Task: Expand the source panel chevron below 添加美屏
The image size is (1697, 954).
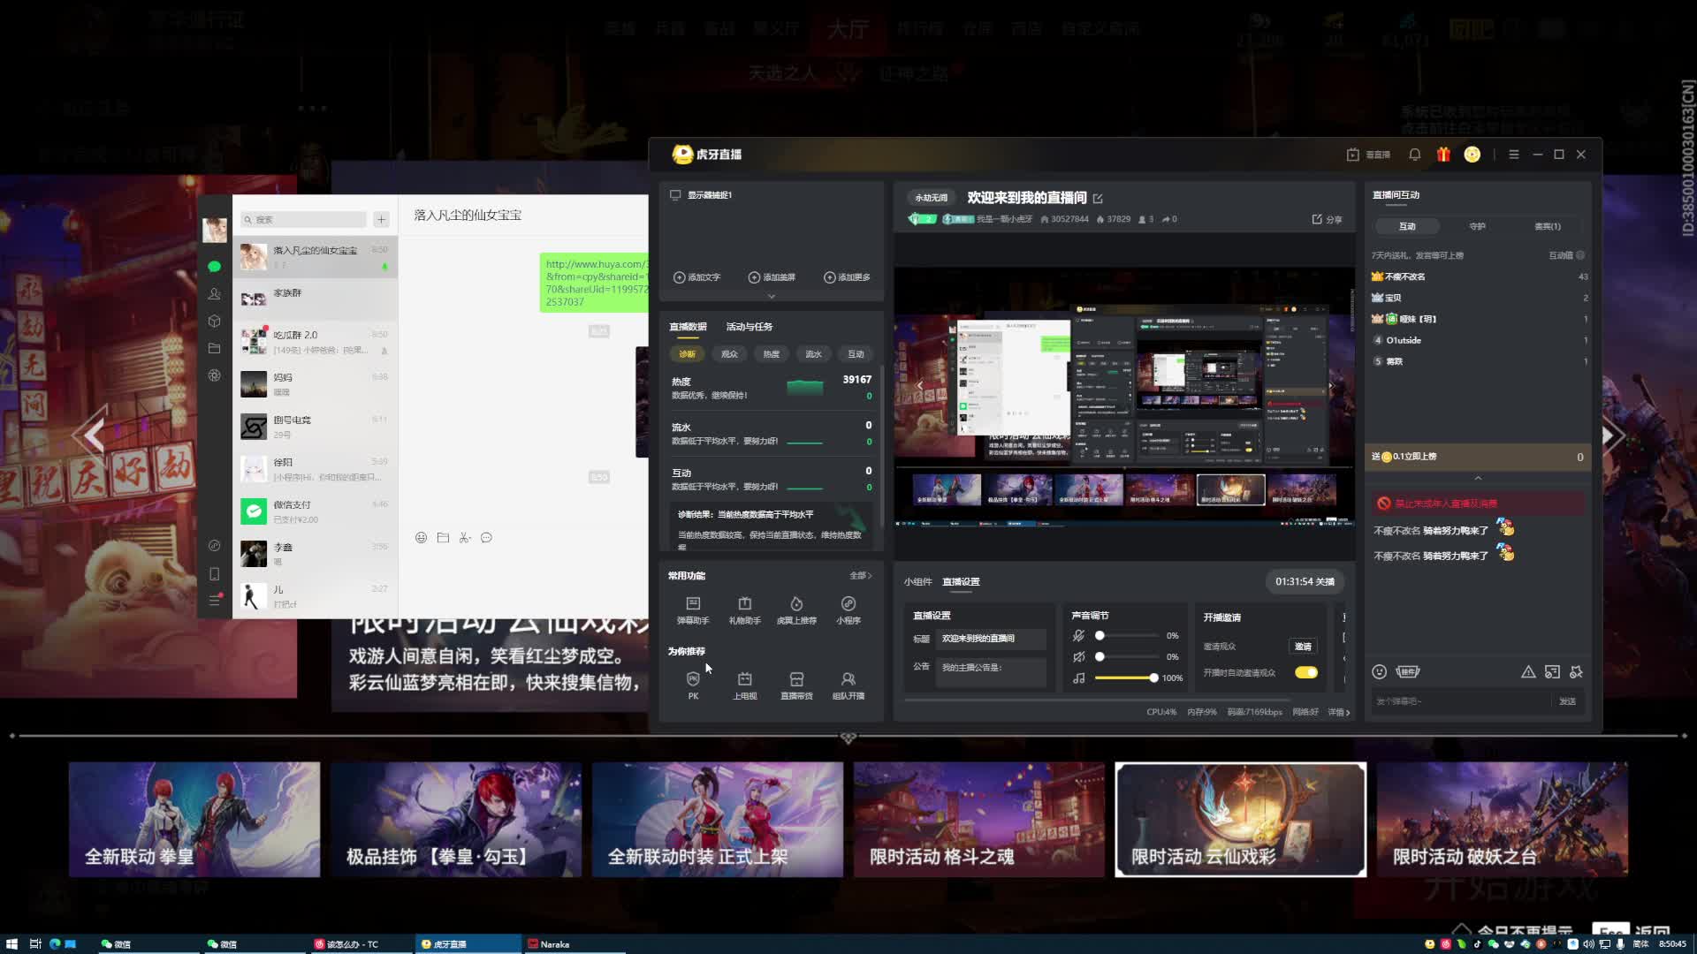Action: [x=771, y=297]
